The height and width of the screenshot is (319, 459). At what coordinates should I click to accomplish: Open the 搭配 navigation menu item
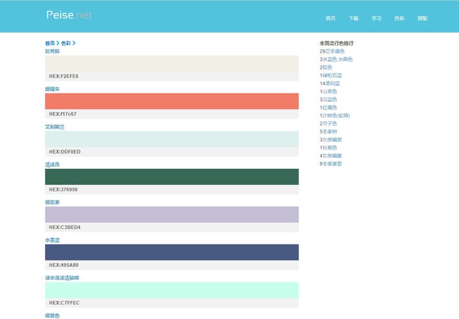[422, 18]
